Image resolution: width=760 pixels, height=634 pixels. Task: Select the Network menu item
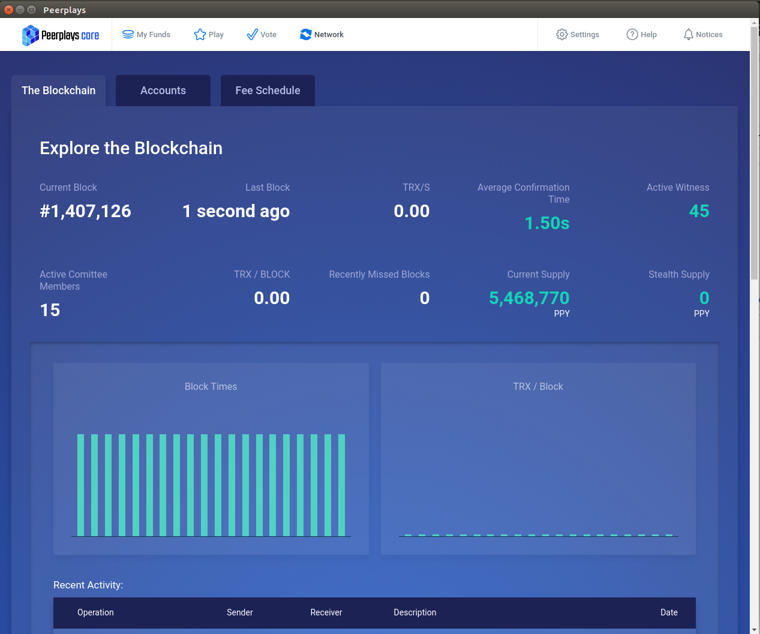point(322,34)
